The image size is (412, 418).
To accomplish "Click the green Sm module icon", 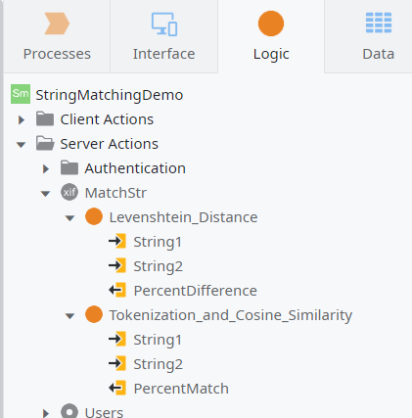I will point(21,94).
